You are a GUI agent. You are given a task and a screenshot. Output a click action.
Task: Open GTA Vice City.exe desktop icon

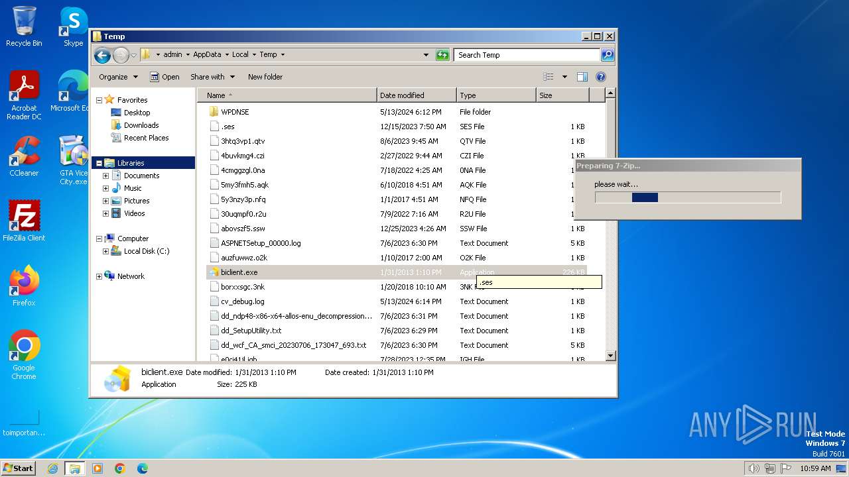[73, 160]
